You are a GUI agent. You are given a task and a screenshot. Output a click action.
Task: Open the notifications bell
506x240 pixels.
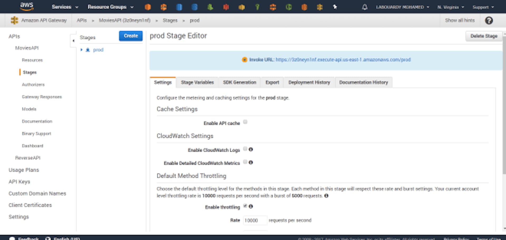[x=364, y=7]
